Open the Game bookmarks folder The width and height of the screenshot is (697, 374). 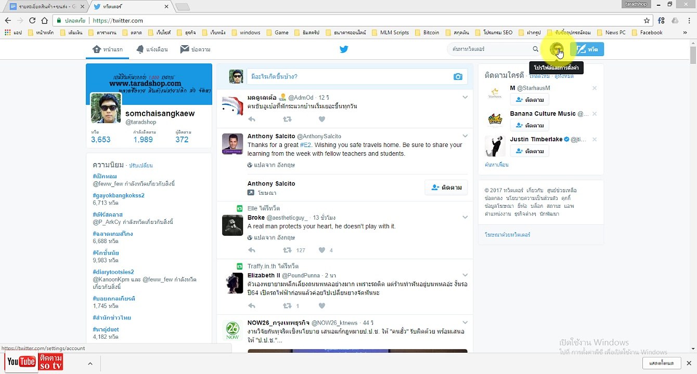[x=278, y=32]
